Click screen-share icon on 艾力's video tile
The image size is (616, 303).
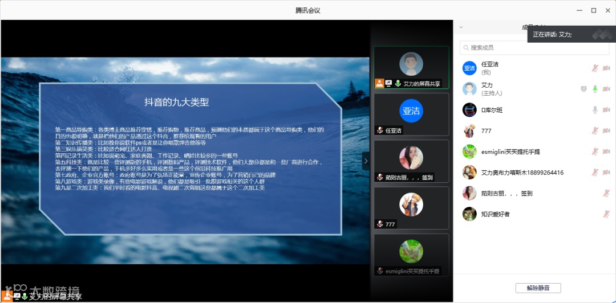[x=388, y=83]
